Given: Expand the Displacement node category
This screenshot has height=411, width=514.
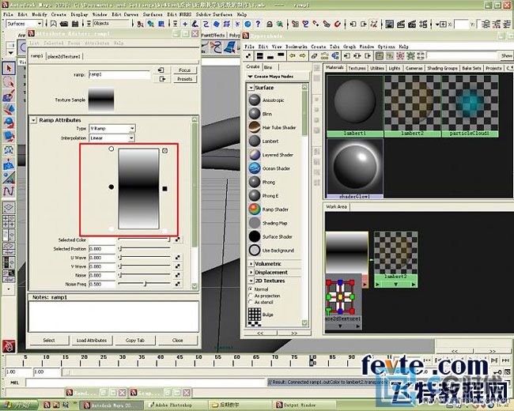Looking at the screenshot, I should click(x=251, y=273).
